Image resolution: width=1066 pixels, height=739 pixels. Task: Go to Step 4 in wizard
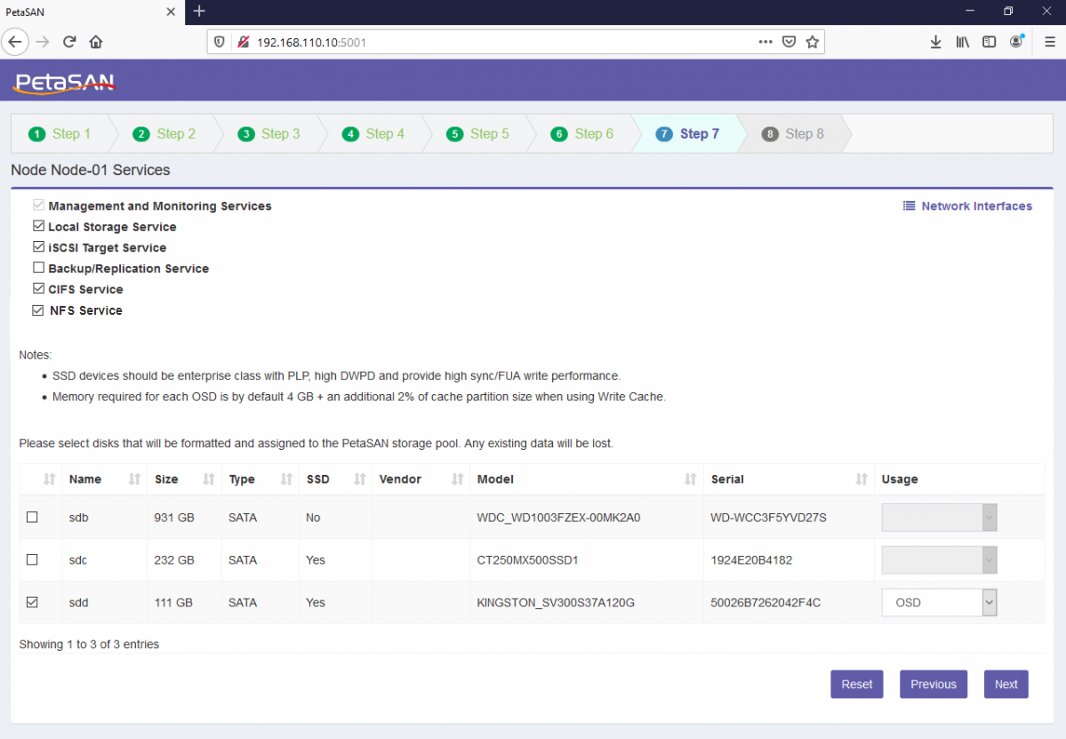click(373, 134)
